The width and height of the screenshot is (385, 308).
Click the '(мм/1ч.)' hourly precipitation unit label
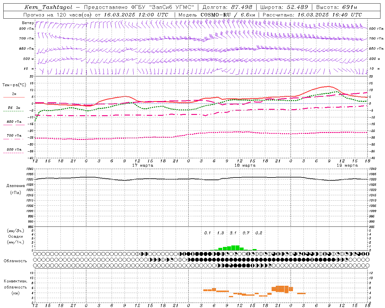coord(16,242)
